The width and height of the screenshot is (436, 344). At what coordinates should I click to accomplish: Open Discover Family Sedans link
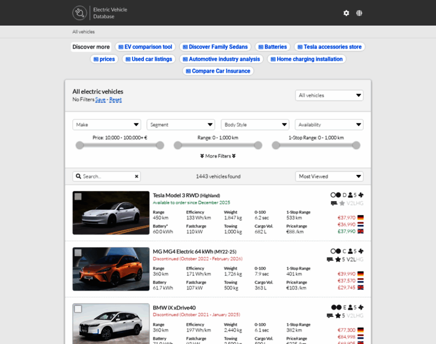point(215,46)
